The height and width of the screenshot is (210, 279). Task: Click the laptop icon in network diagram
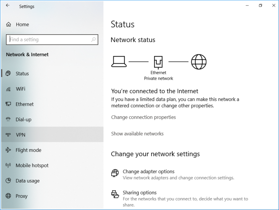click(119, 61)
